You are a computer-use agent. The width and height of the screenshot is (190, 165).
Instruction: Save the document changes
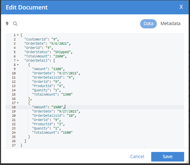[x=167, y=156]
